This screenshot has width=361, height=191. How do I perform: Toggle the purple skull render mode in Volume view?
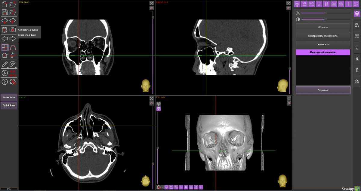[x=159, y=109]
